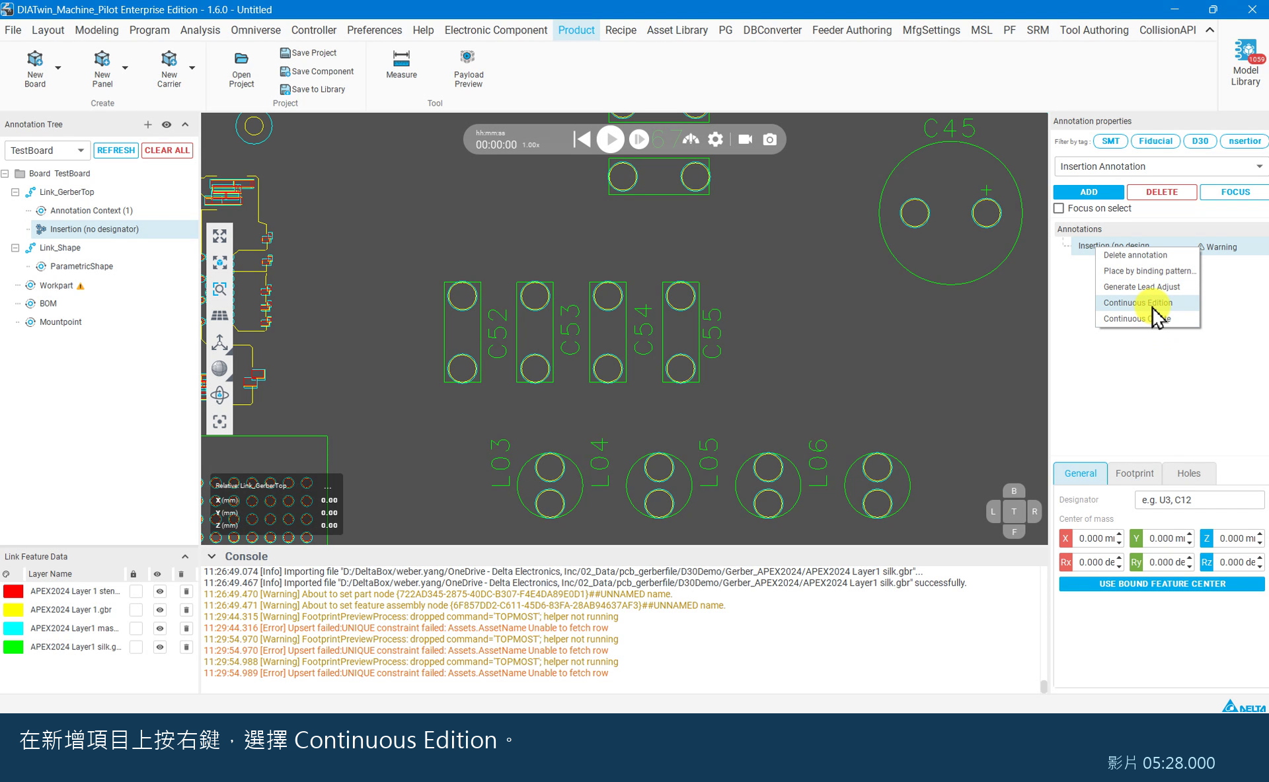This screenshot has width=1269, height=782.
Task: Check lock box for APEX2024 Layer 1 sten
Action: 135,591
